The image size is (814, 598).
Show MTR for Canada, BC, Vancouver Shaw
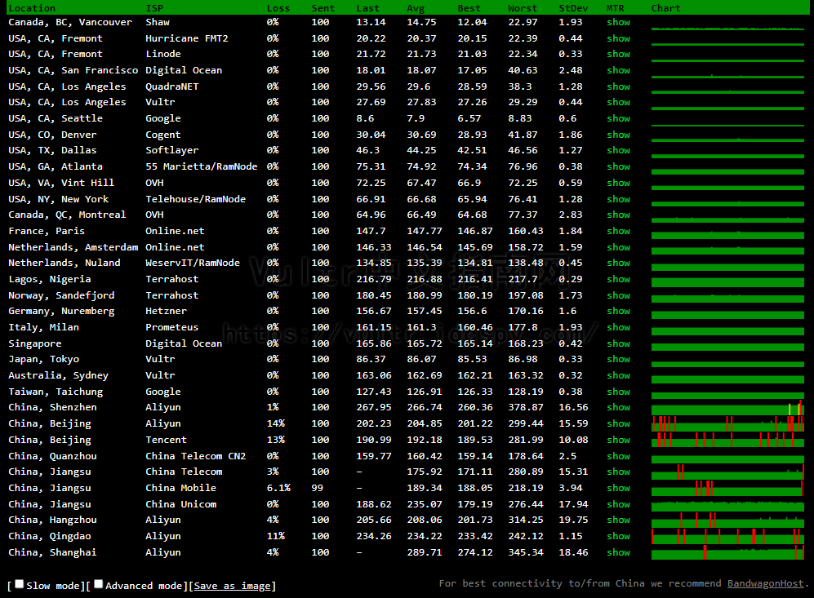(618, 22)
